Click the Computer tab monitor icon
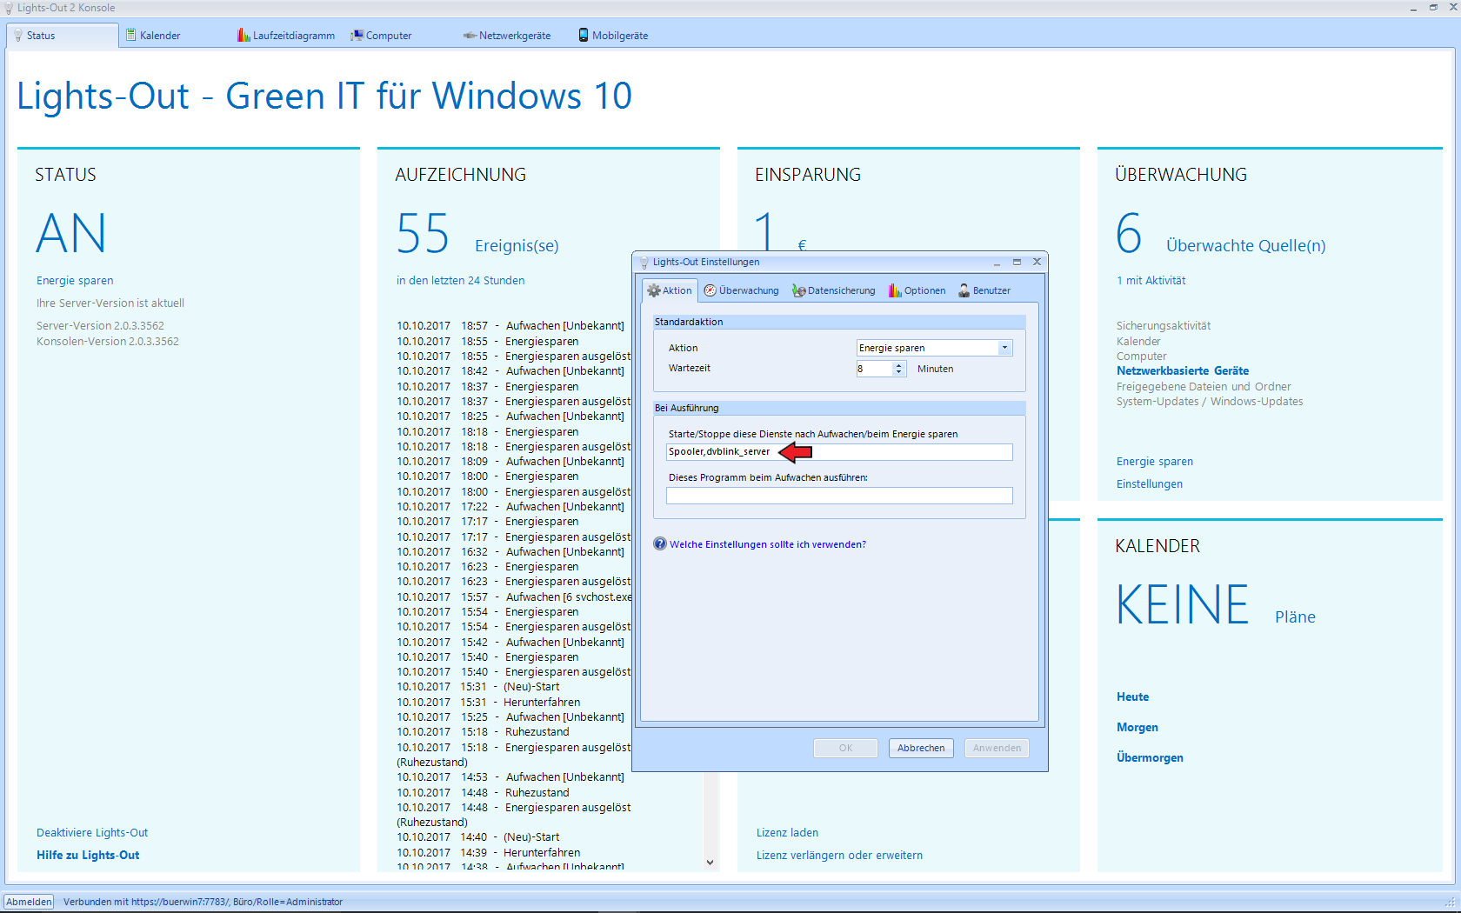The width and height of the screenshot is (1461, 913). pyautogui.click(x=357, y=36)
